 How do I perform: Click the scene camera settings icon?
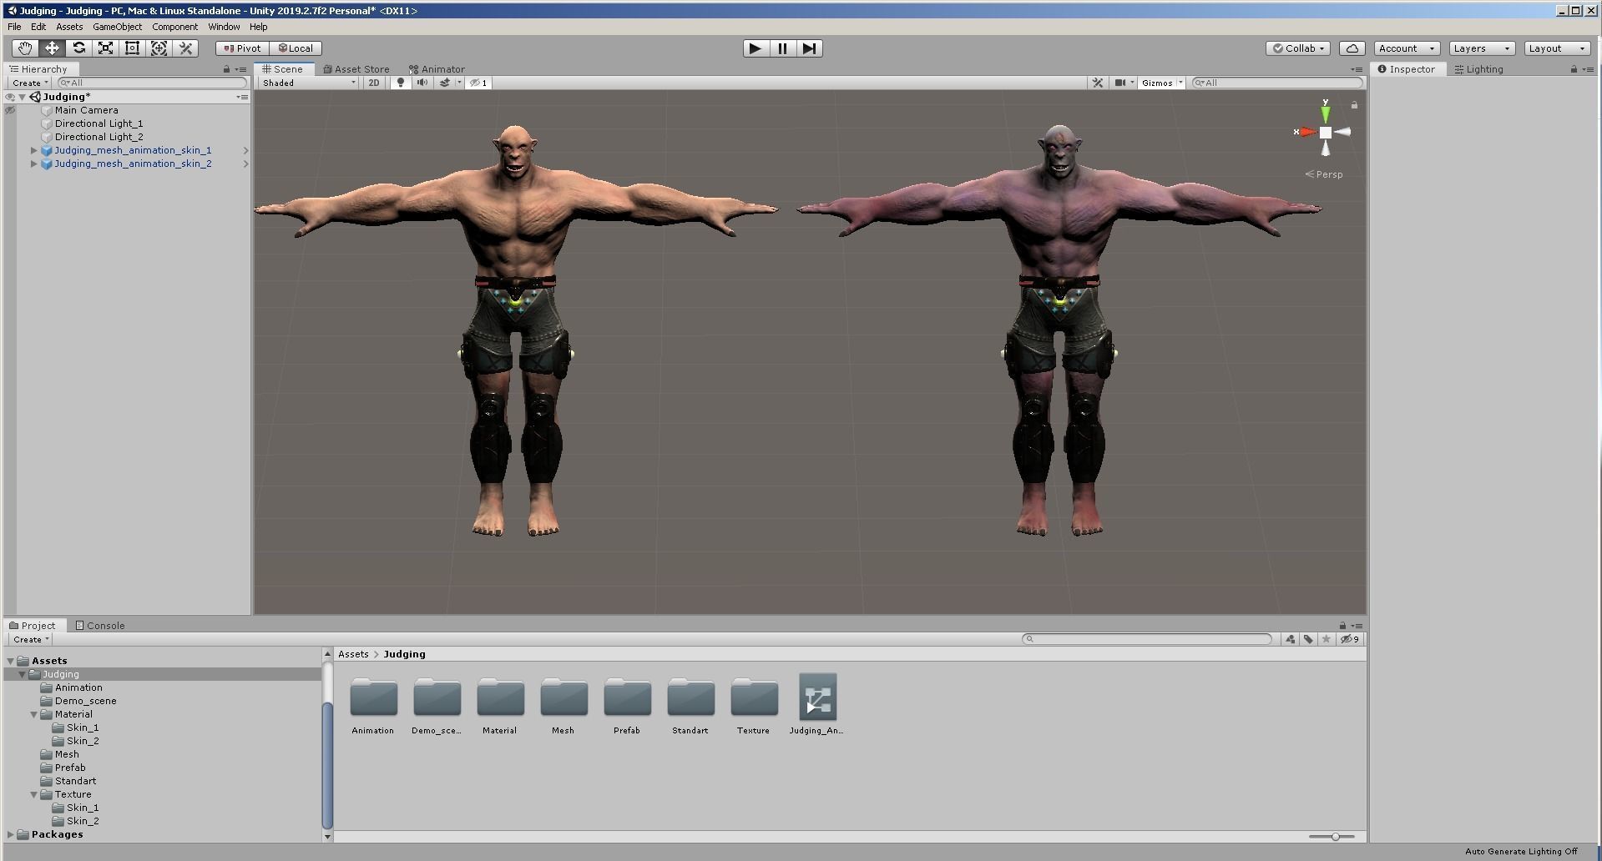click(x=1120, y=83)
